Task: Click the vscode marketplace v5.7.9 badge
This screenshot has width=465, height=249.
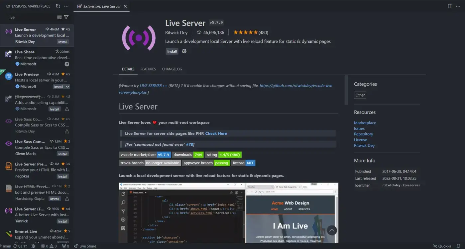Action: coord(145,155)
